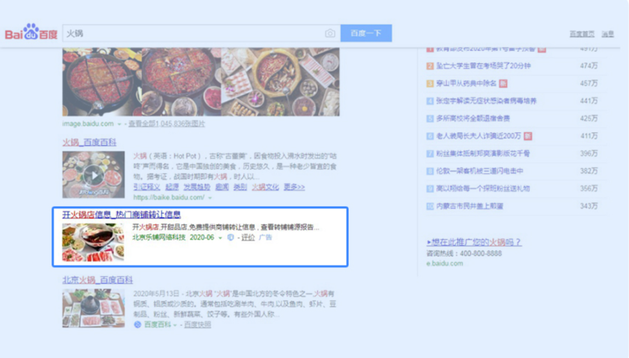Click the shield icon beside 评价
The width and height of the screenshot is (629, 358).
(231, 238)
